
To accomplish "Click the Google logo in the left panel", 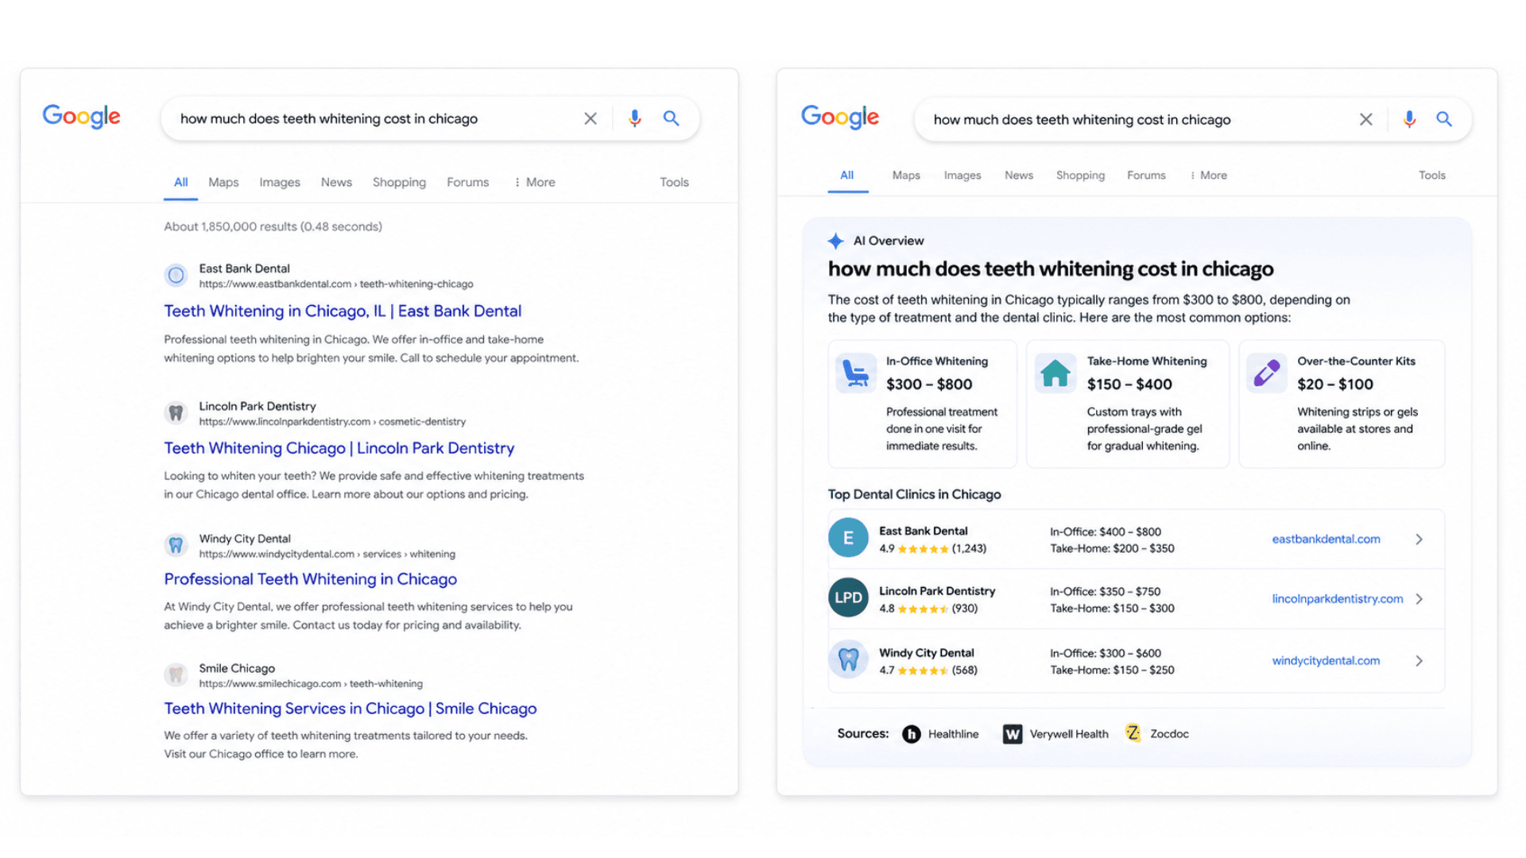I will pos(81,116).
